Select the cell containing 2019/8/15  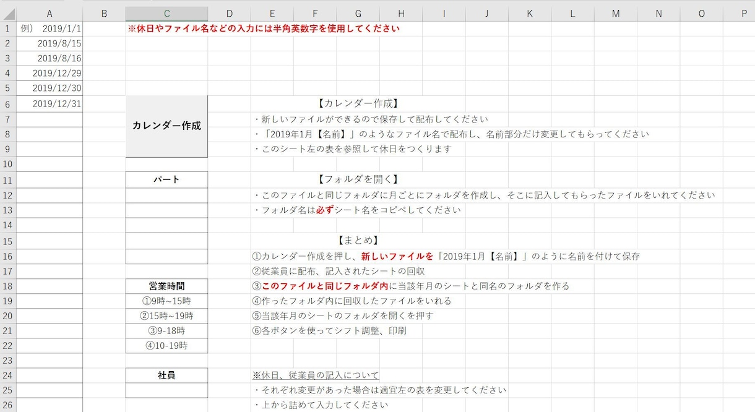click(50, 43)
